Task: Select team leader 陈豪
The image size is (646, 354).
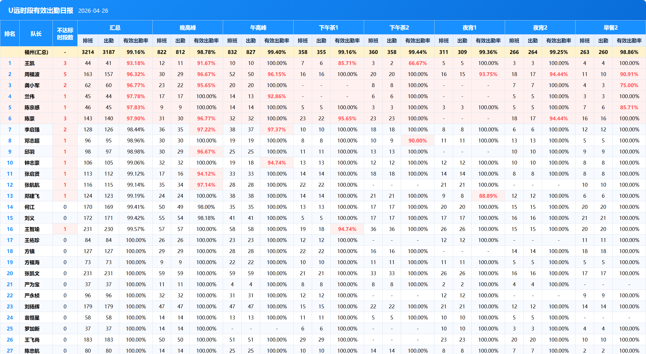Action: pos(30,118)
